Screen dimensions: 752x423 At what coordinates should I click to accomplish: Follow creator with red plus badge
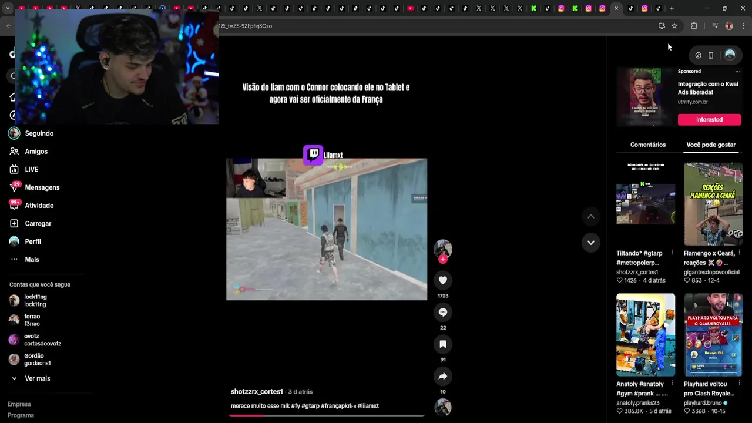(443, 259)
